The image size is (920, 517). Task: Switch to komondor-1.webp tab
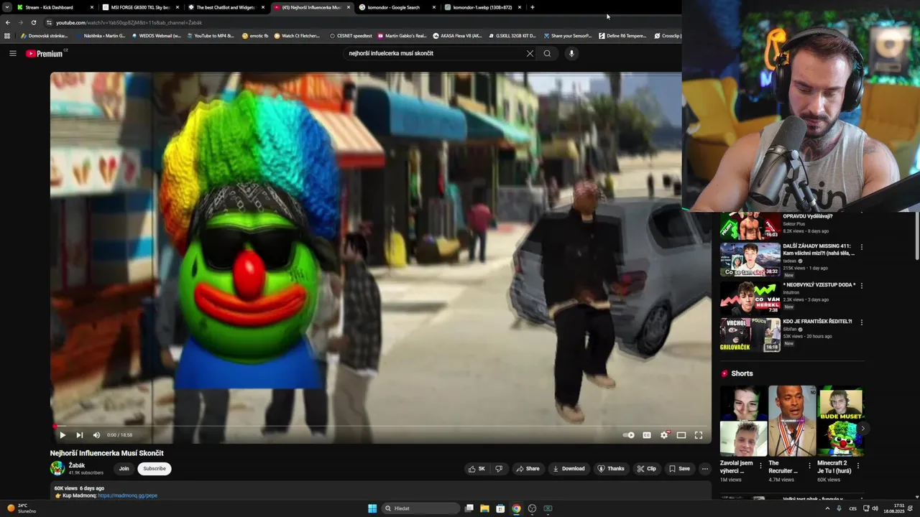click(x=482, y=7)
